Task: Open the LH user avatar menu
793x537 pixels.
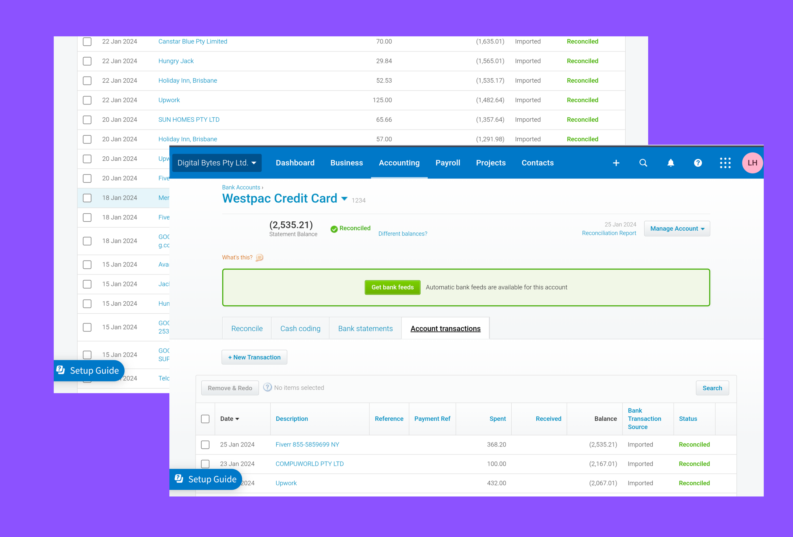Action: (752, 163)
